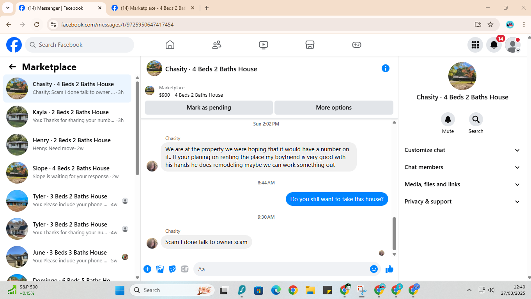Click the back arrow beside Marketplace heading

12,67
